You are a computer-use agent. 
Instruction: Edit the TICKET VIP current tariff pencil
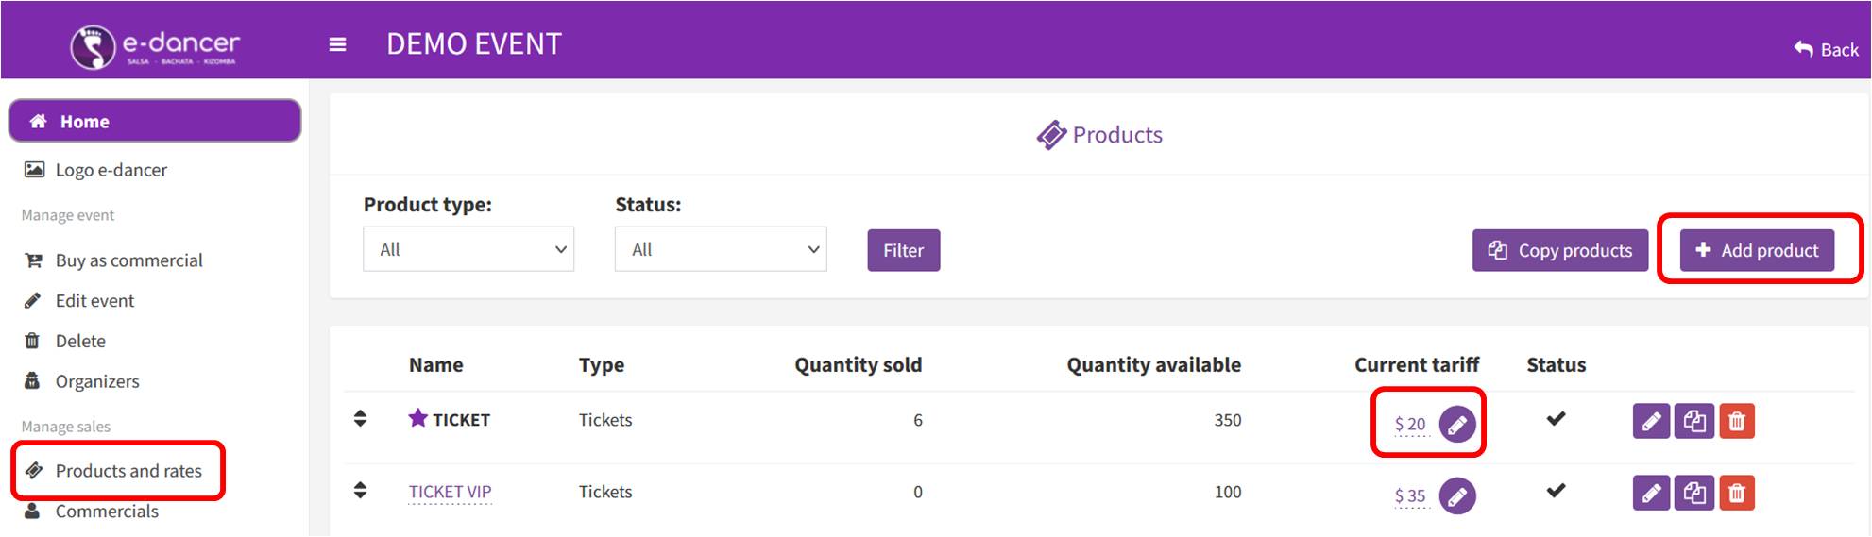pyautogui.click(x=1457, y=495)
